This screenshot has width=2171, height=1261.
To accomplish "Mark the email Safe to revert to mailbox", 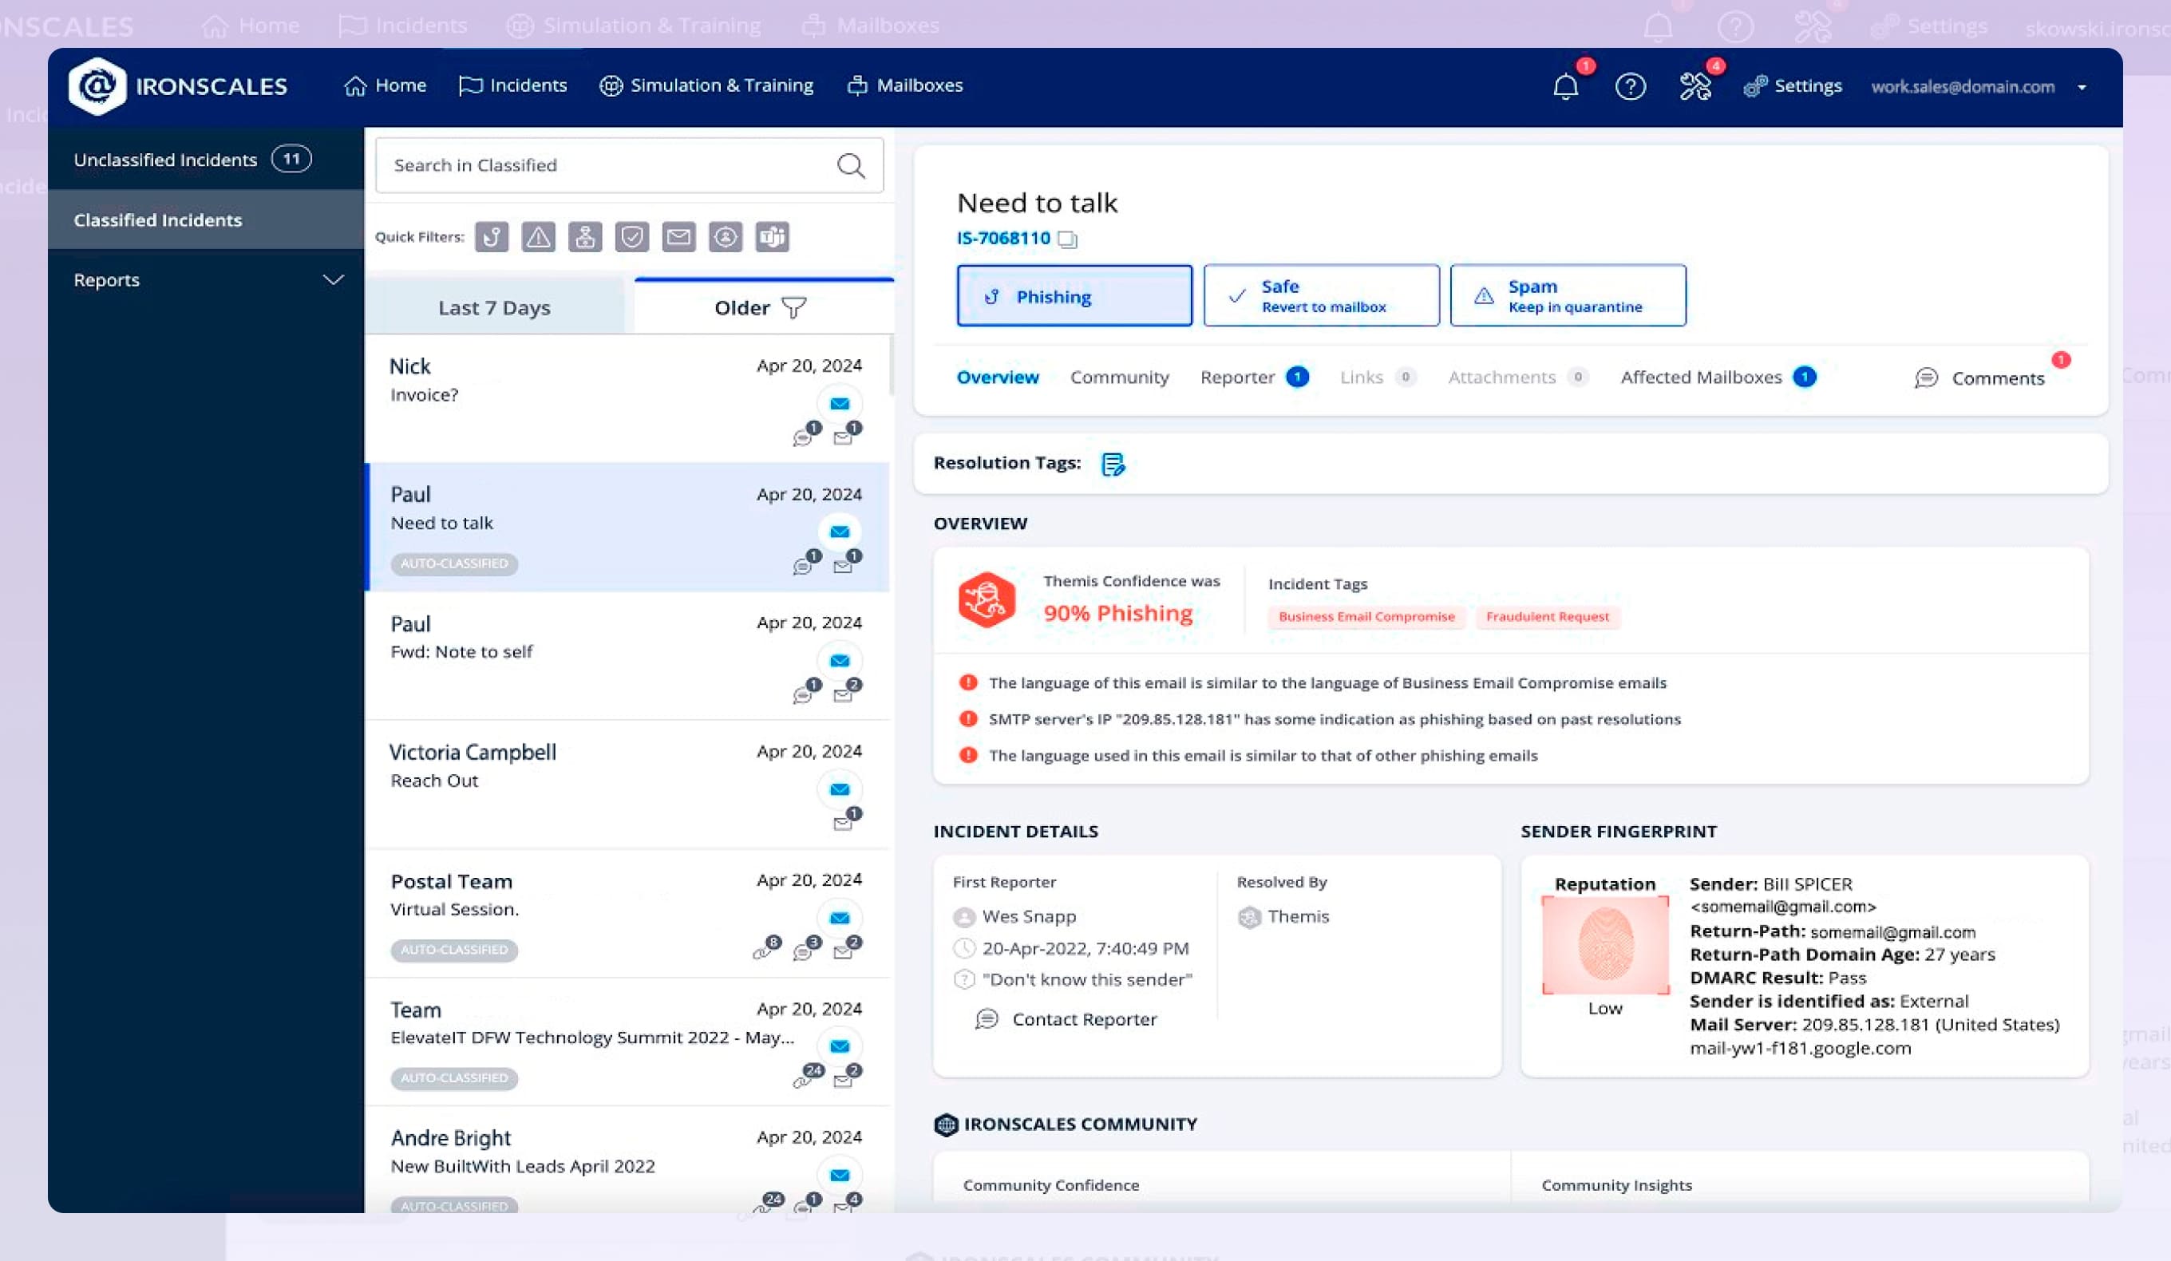I will tap(1321, 295).
